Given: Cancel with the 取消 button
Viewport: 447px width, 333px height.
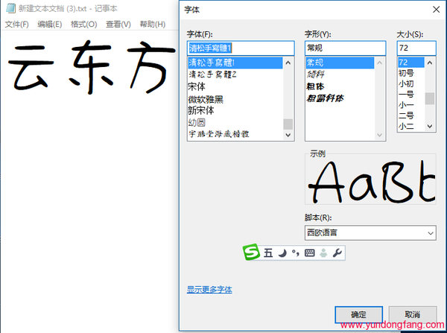Looking at the screenshot, I should click(413, 315).
